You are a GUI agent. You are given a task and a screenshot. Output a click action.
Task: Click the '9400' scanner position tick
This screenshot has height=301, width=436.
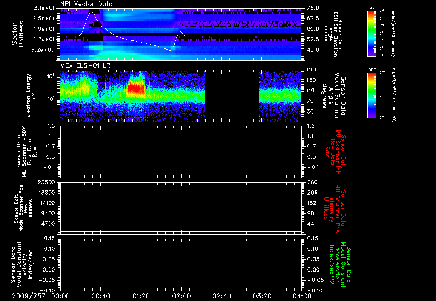(49, 213)
